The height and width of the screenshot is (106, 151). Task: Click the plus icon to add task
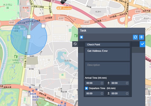[141, 37]
